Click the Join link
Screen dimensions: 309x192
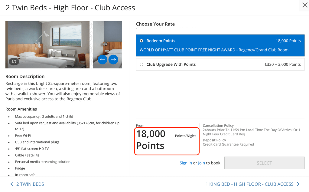coord(201,163)
